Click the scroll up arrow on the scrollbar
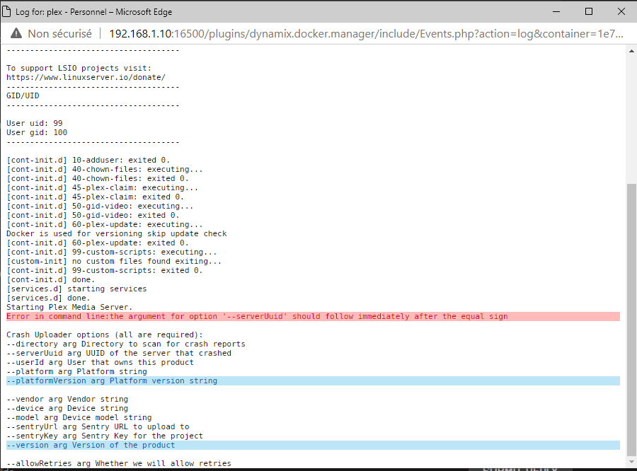This screenshot has height=471, width=637. point(631,51)
